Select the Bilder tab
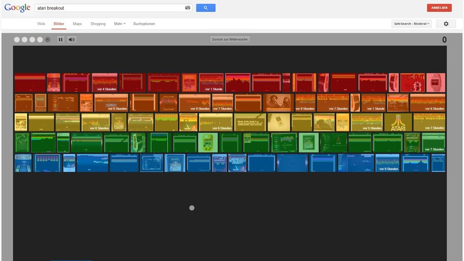This screenshot has width=464, height=261. coord(59,24)
